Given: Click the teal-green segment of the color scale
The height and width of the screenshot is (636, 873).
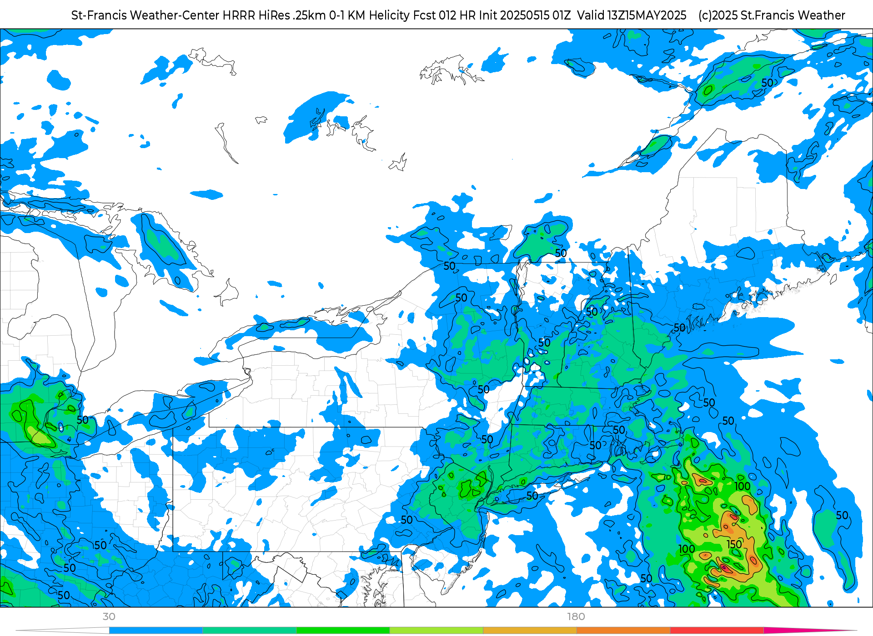Looking at the screenshot, I should point(250,631).
